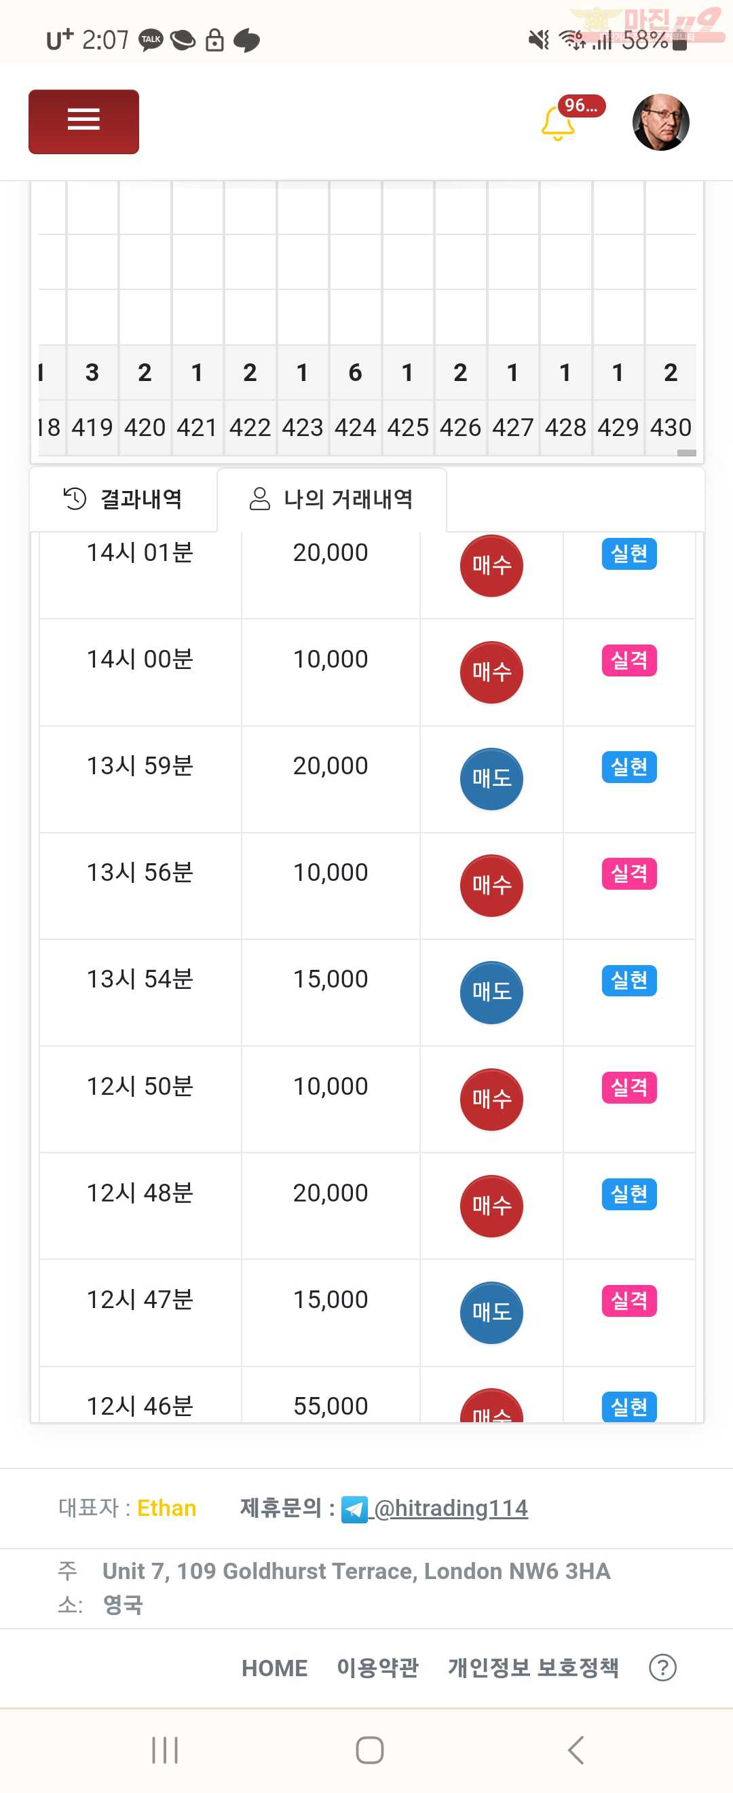The width and height of the screenshot is (733, 1793).
Task: Open the profile avatar photo
Action: tap(660, 122)
